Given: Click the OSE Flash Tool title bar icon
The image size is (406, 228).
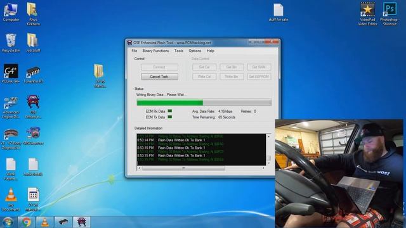Looking at the screenshot, I should (129, 42).
